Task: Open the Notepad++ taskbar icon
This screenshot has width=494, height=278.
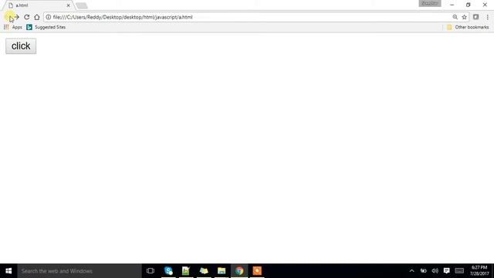Action: [186, 271]
